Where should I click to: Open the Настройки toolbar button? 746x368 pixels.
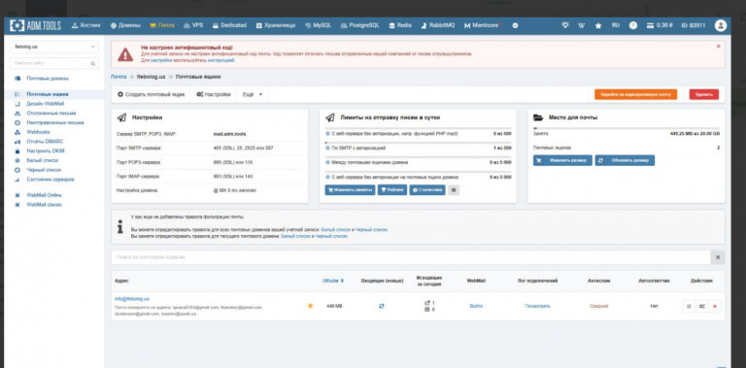[214, 94]
